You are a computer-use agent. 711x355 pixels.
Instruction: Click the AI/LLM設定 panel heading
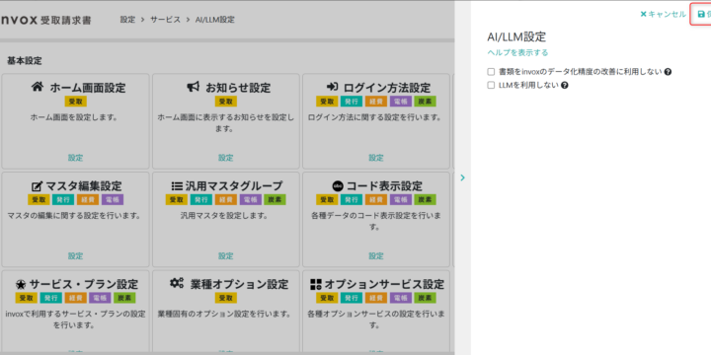(x=516, y=36)
